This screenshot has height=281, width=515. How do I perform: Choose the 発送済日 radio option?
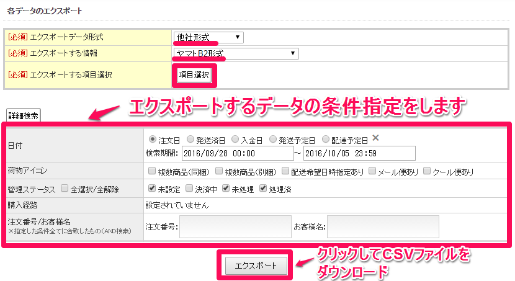click(x=190, y=140)
